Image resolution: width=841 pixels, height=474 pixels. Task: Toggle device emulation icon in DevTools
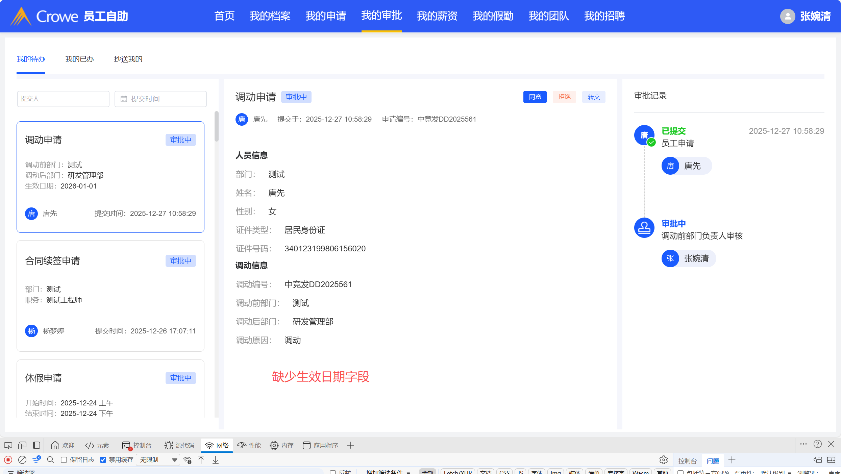(x=22, y=445)
